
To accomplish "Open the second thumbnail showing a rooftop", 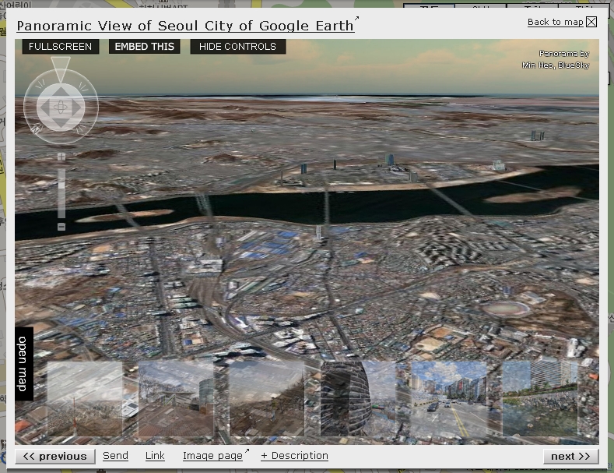I will click(x=176, y=398).
